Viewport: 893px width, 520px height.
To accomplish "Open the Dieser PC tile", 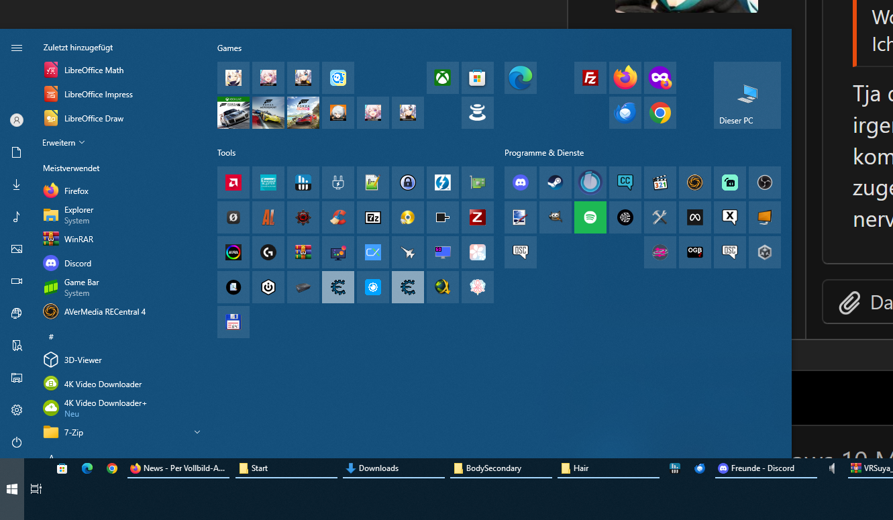I will point(747,95).
